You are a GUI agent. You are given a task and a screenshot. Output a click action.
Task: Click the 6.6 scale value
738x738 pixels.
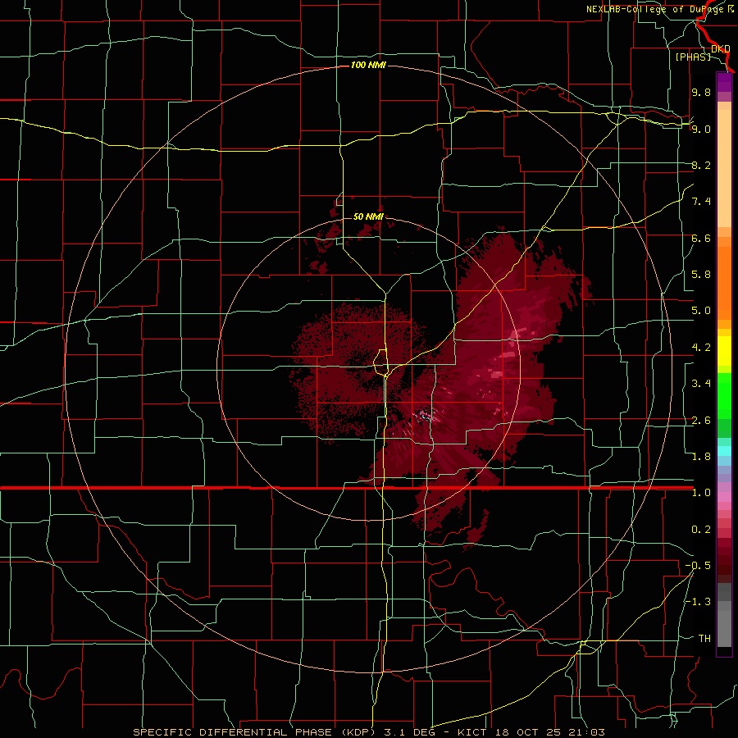pyautogui.click(x=701, y=238)
